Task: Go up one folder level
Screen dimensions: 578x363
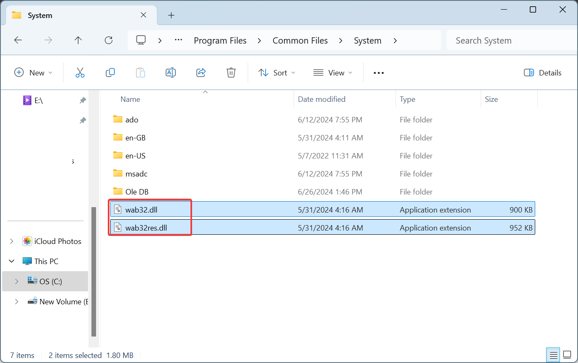Action: [78, 40]
